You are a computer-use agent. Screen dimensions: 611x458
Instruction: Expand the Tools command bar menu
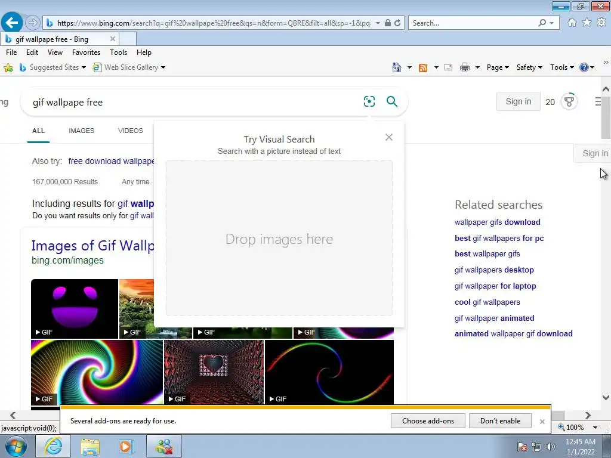562,67
